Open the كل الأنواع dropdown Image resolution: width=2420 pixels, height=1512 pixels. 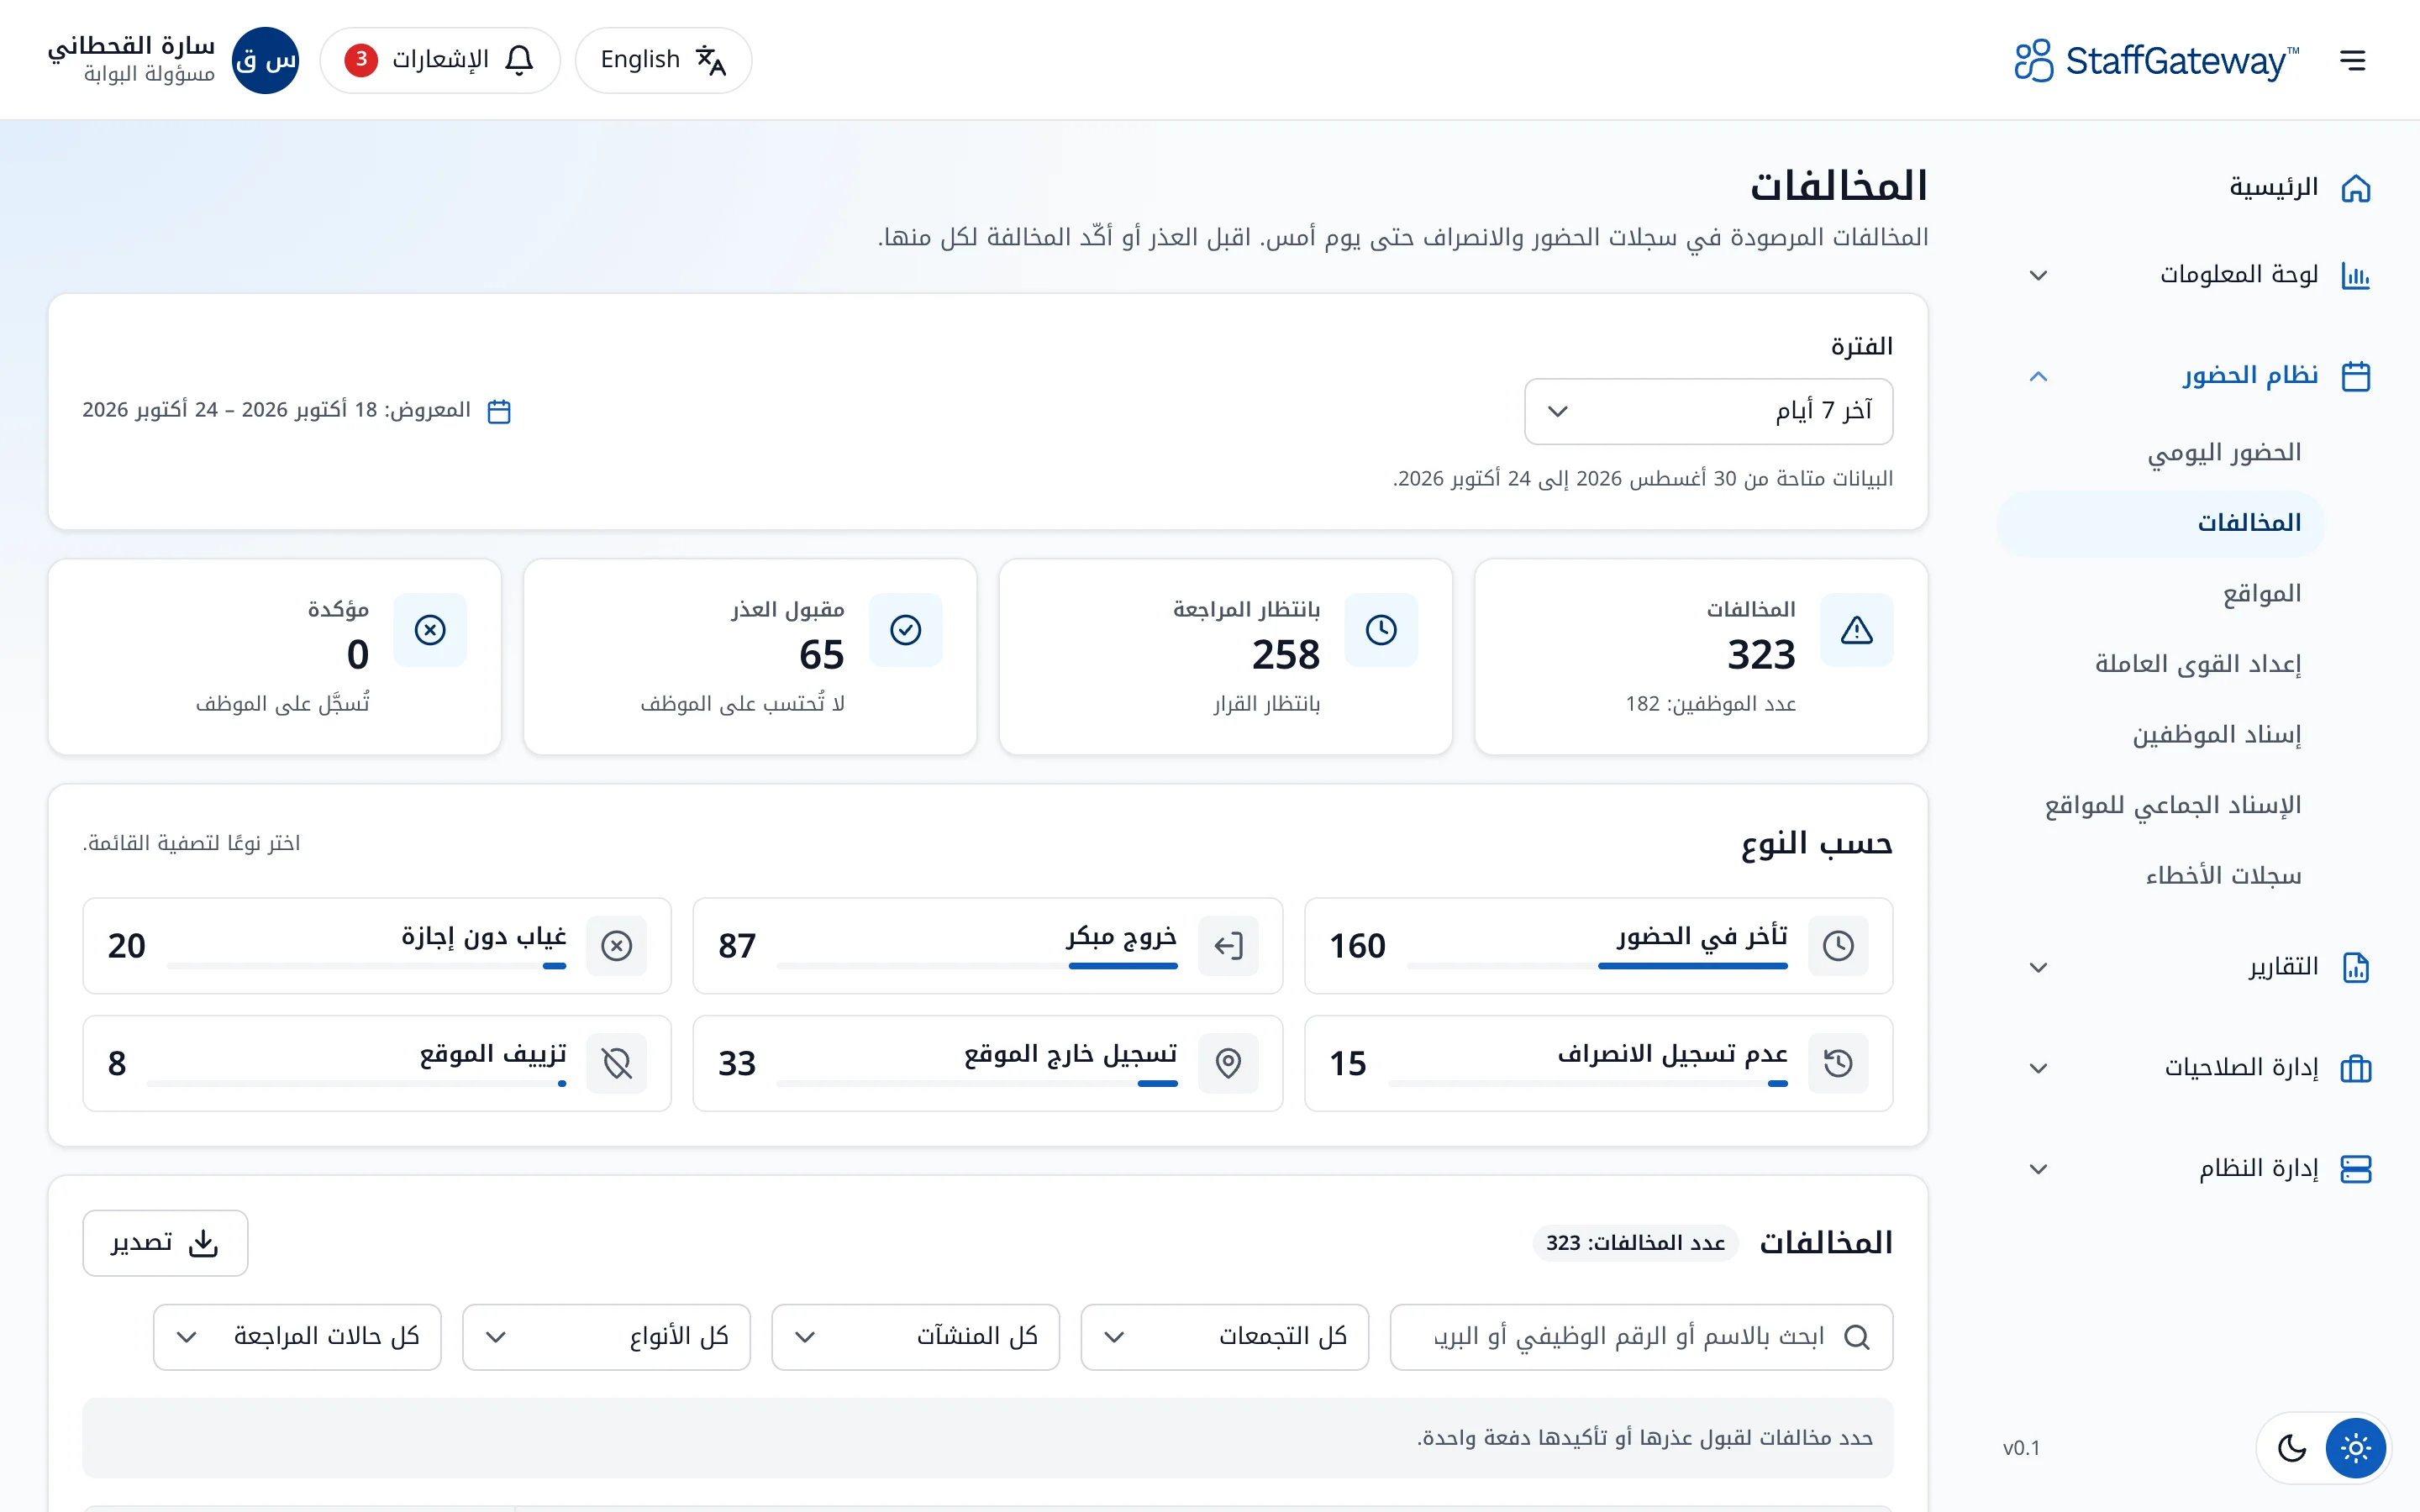coord(606,1337)
